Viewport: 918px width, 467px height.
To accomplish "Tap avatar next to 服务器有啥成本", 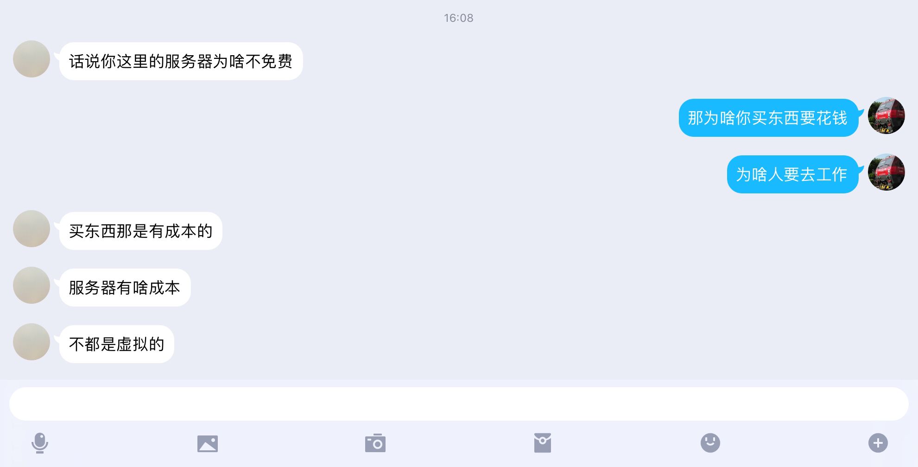I will (32, 285).
